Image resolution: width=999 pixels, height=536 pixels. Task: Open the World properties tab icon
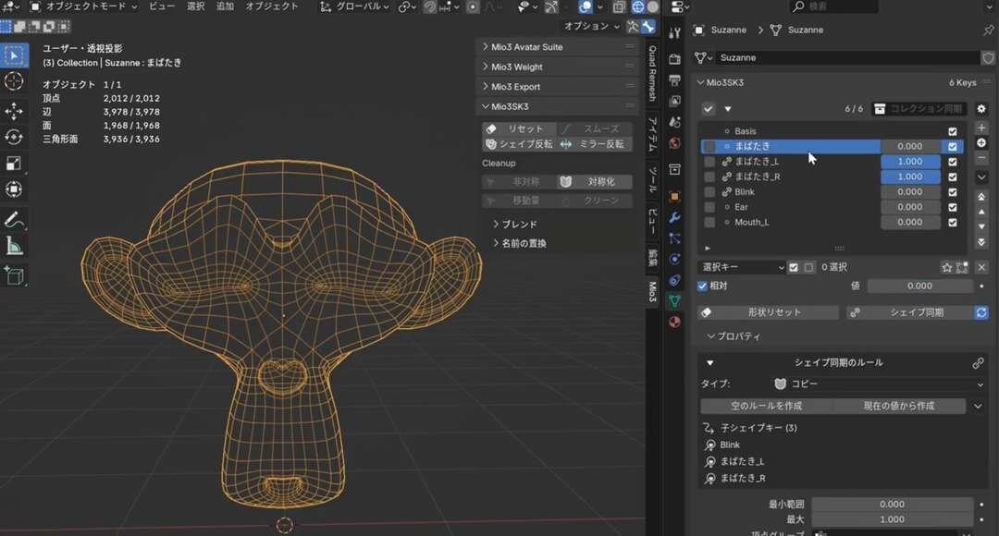point(674,142)
